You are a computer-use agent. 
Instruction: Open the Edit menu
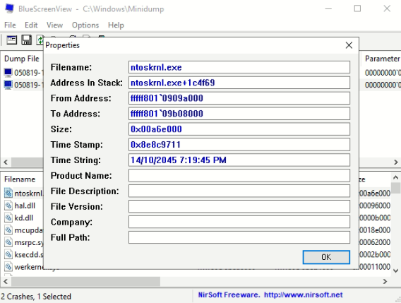[31, 25]
